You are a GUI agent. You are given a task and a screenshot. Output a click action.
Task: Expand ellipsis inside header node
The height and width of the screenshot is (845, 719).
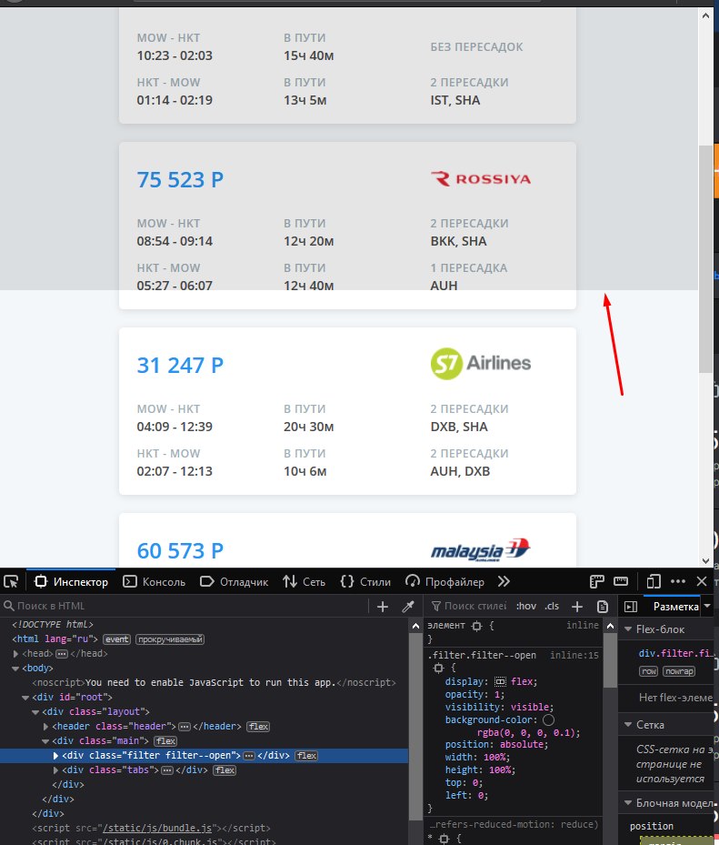pyautogui.click(x=185, y=727)
